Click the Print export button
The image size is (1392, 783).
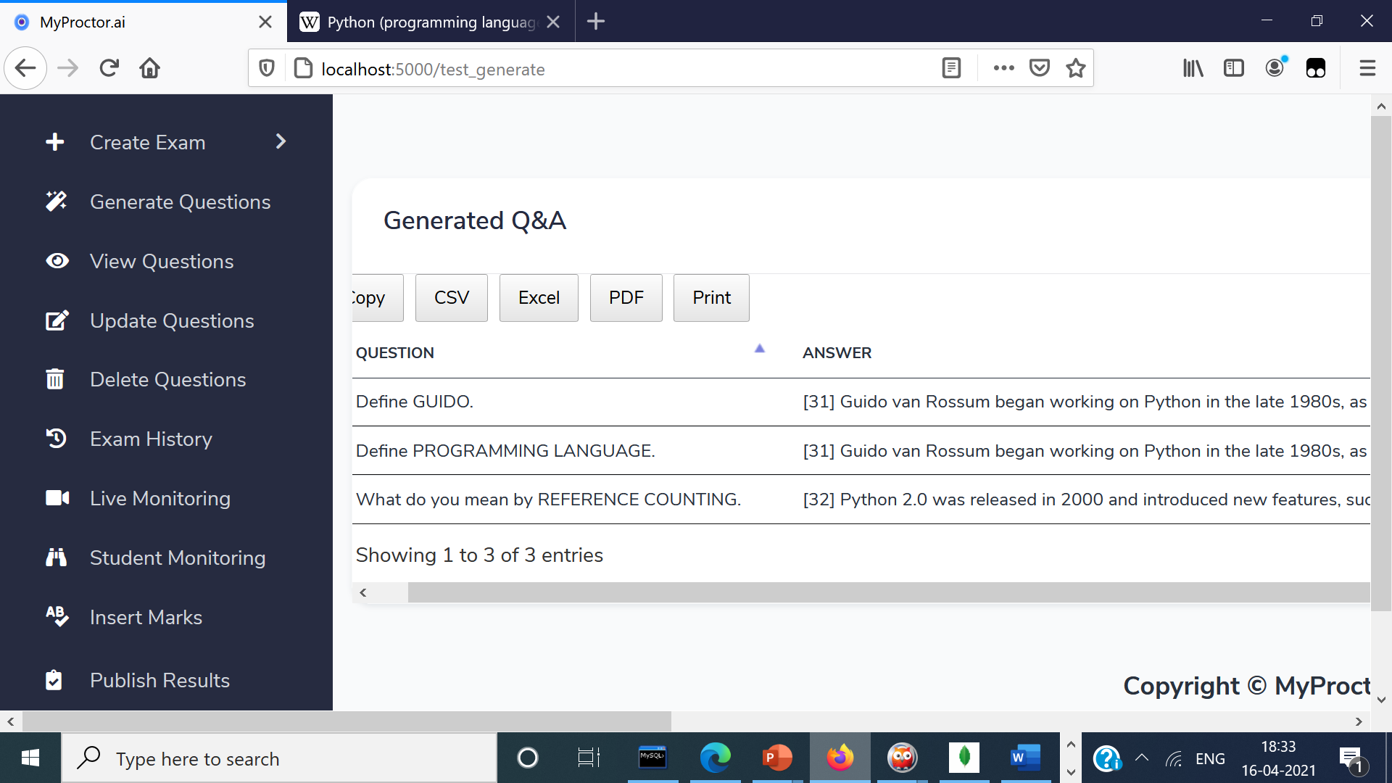click(x=711, y=297)
